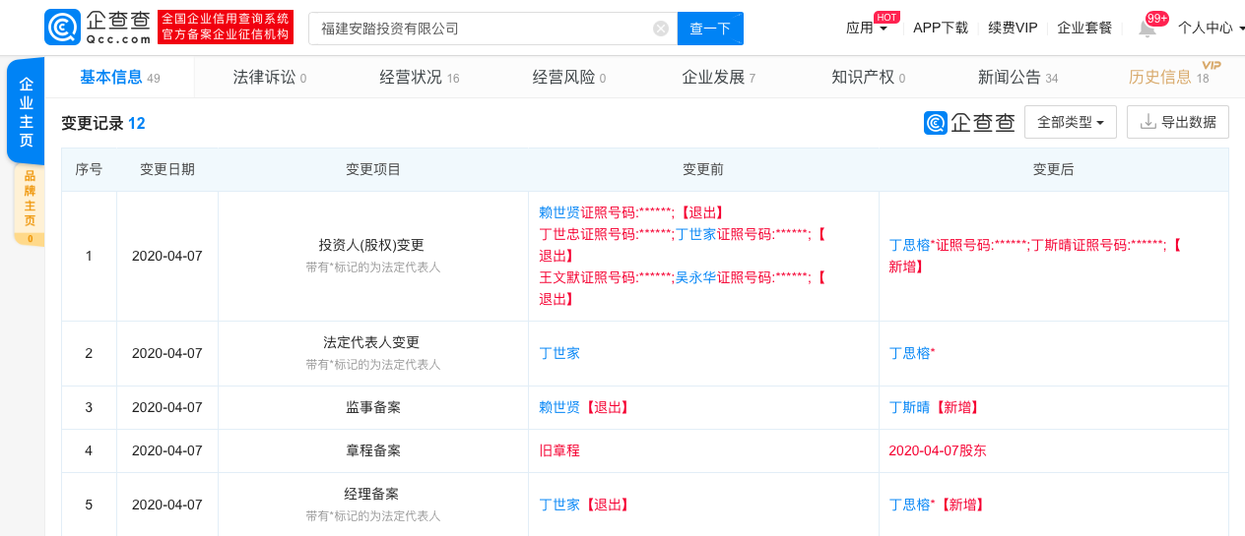Switch to the 企业发展 tab

tap(719, 78)
